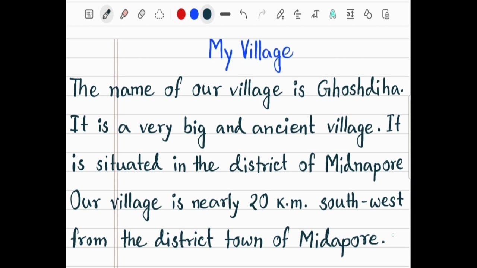
Task: Select the Pen tool
Action: point(107,15)
